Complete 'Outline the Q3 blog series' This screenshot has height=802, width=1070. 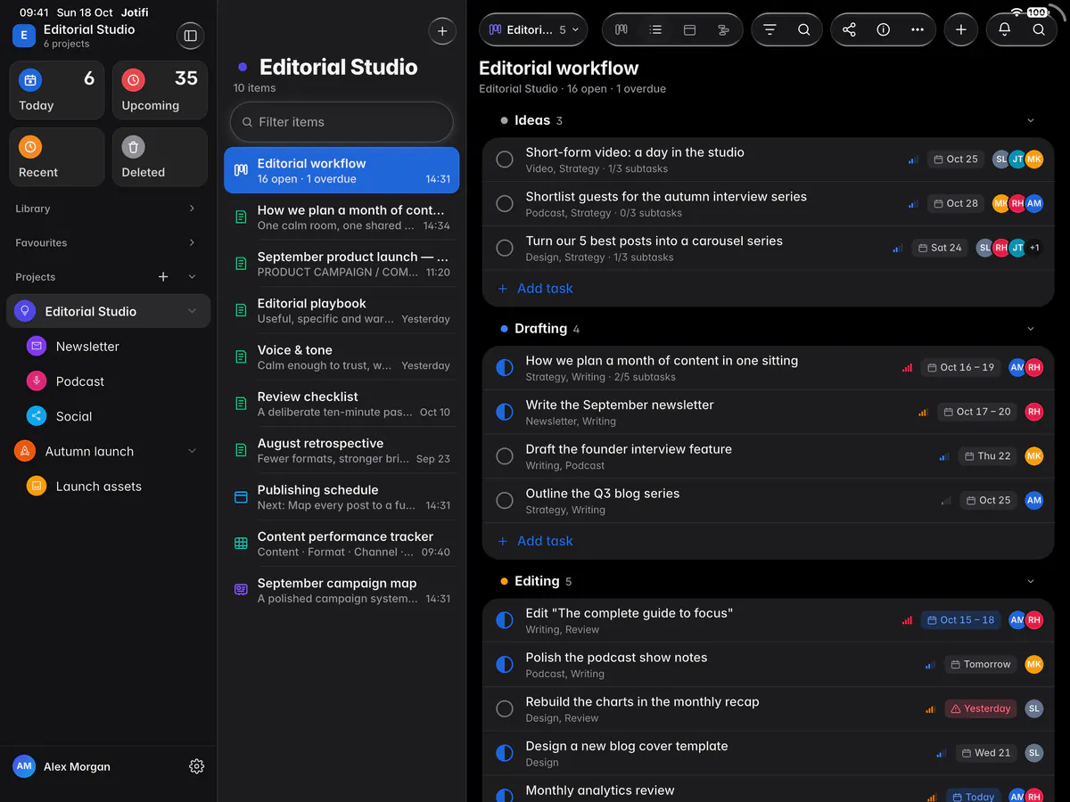point(505,501)
